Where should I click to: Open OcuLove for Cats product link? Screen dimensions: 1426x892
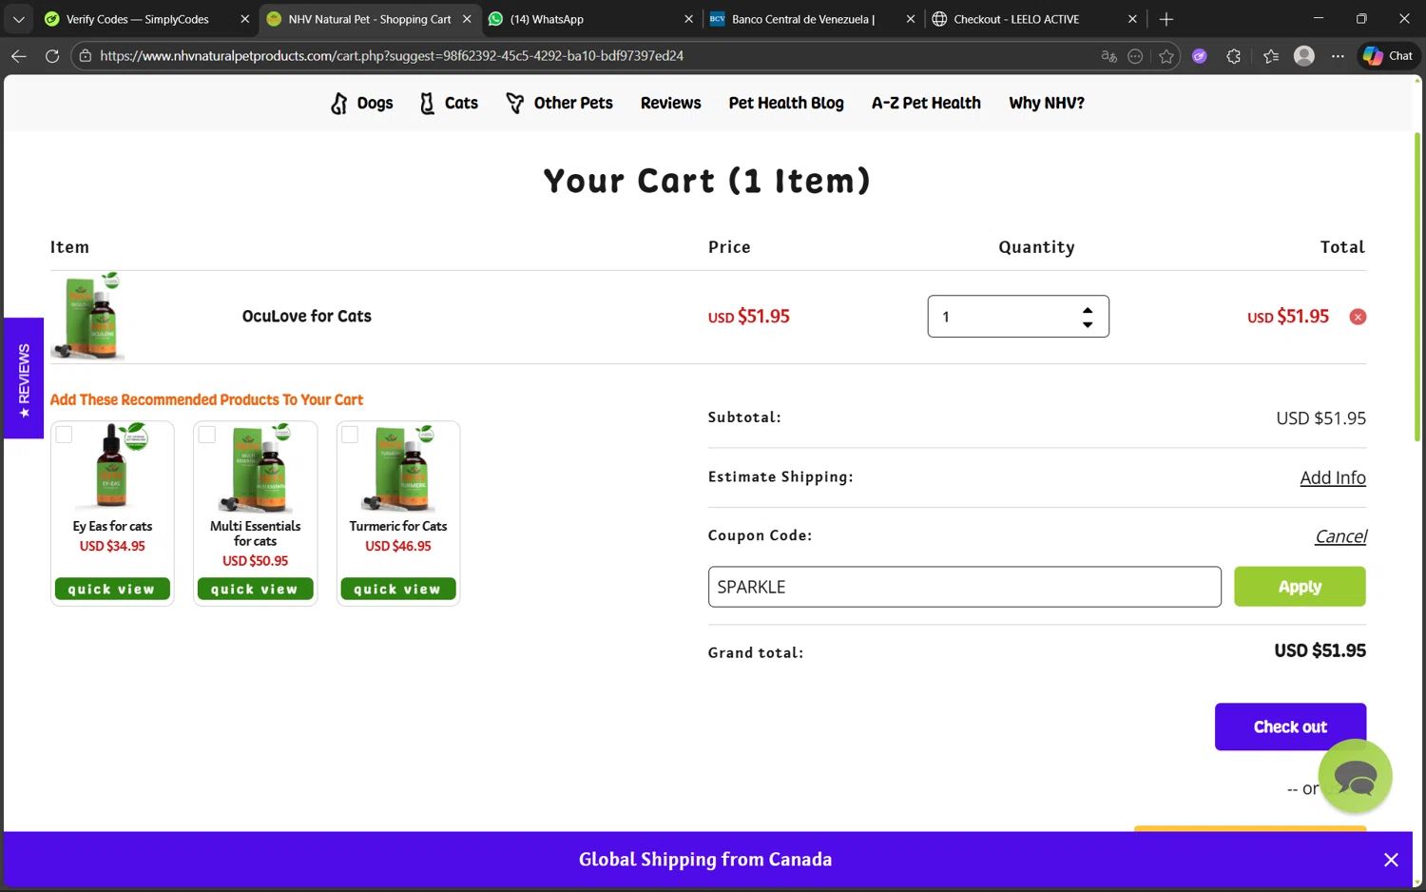pyautogui.click(x=306, y=317)
